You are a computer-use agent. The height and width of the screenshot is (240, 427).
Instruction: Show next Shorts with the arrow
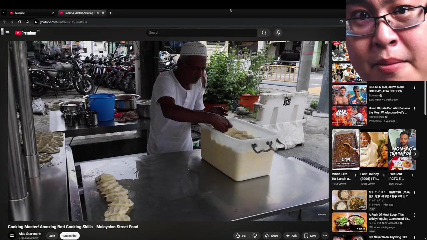coord(415,154)
